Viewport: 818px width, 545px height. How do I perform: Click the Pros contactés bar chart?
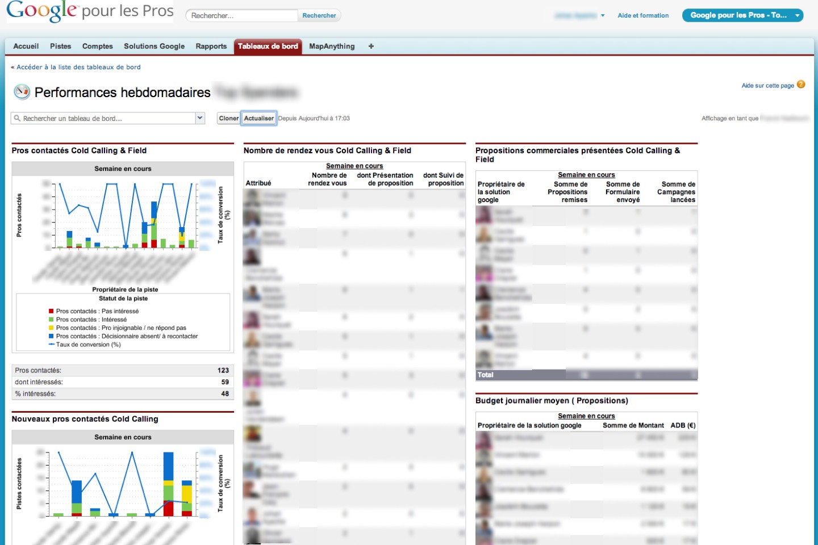tap(127, 216)
